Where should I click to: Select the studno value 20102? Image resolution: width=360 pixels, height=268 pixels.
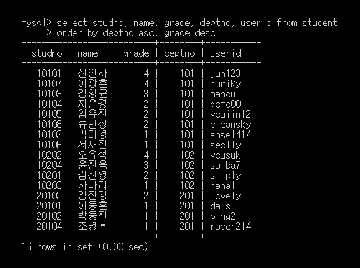click(x=49, y=216)
